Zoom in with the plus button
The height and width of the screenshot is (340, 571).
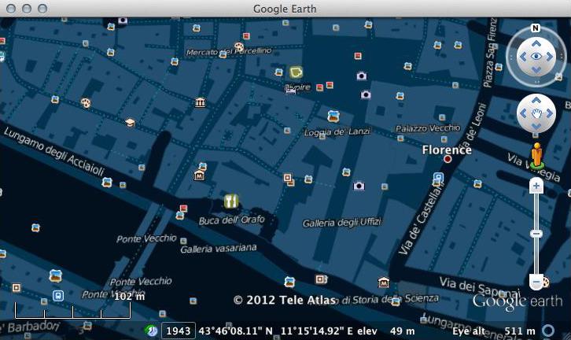point(536,186)
